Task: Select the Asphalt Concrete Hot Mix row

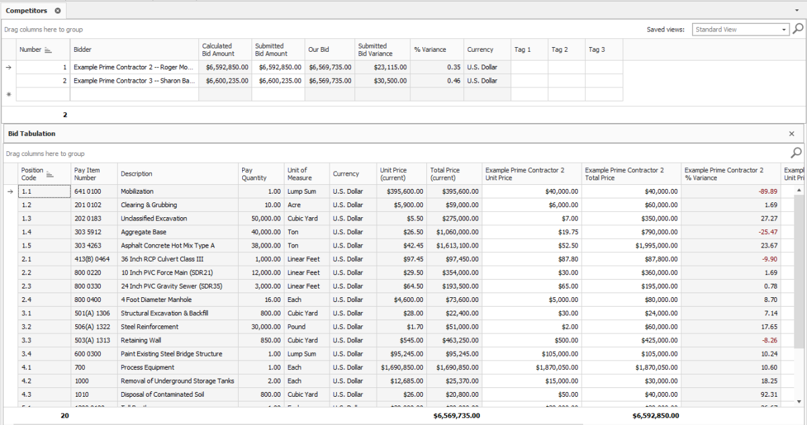Action: point(178,245)
